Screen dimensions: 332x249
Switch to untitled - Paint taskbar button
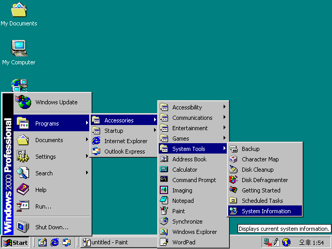119,242
